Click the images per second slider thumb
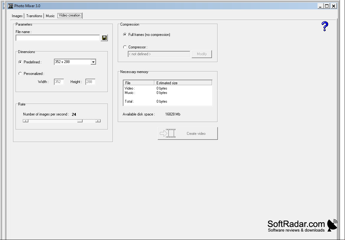345x240 pixels. click(x=80, y=121)
